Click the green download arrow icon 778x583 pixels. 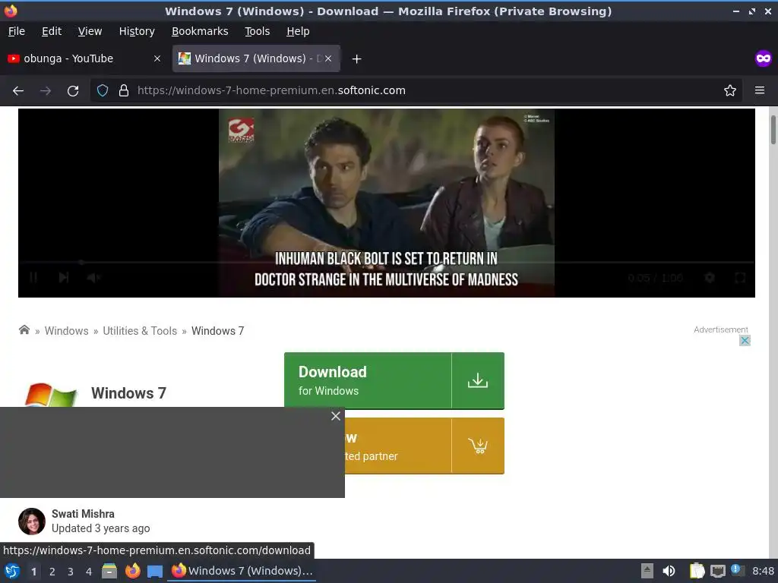478,381
